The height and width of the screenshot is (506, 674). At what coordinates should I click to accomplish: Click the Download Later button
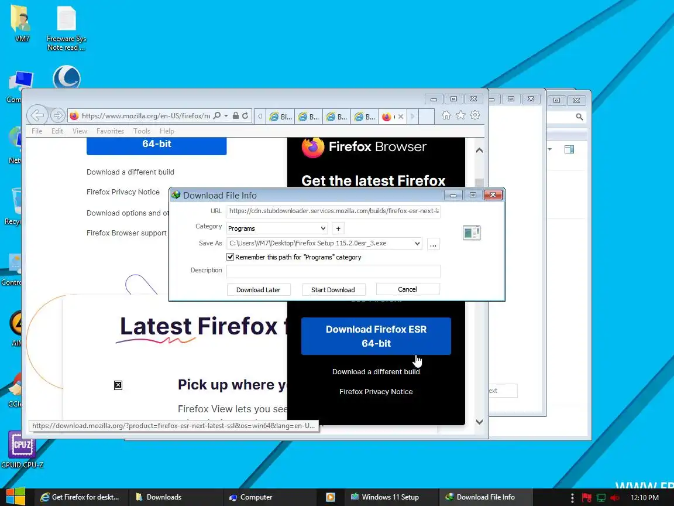259,289
